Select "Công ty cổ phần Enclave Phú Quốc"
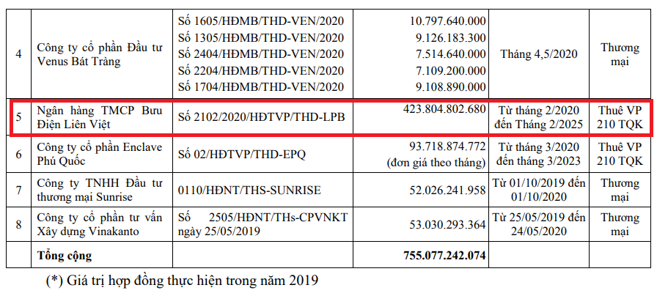The image size is (657, 296). tap(100, 154)
